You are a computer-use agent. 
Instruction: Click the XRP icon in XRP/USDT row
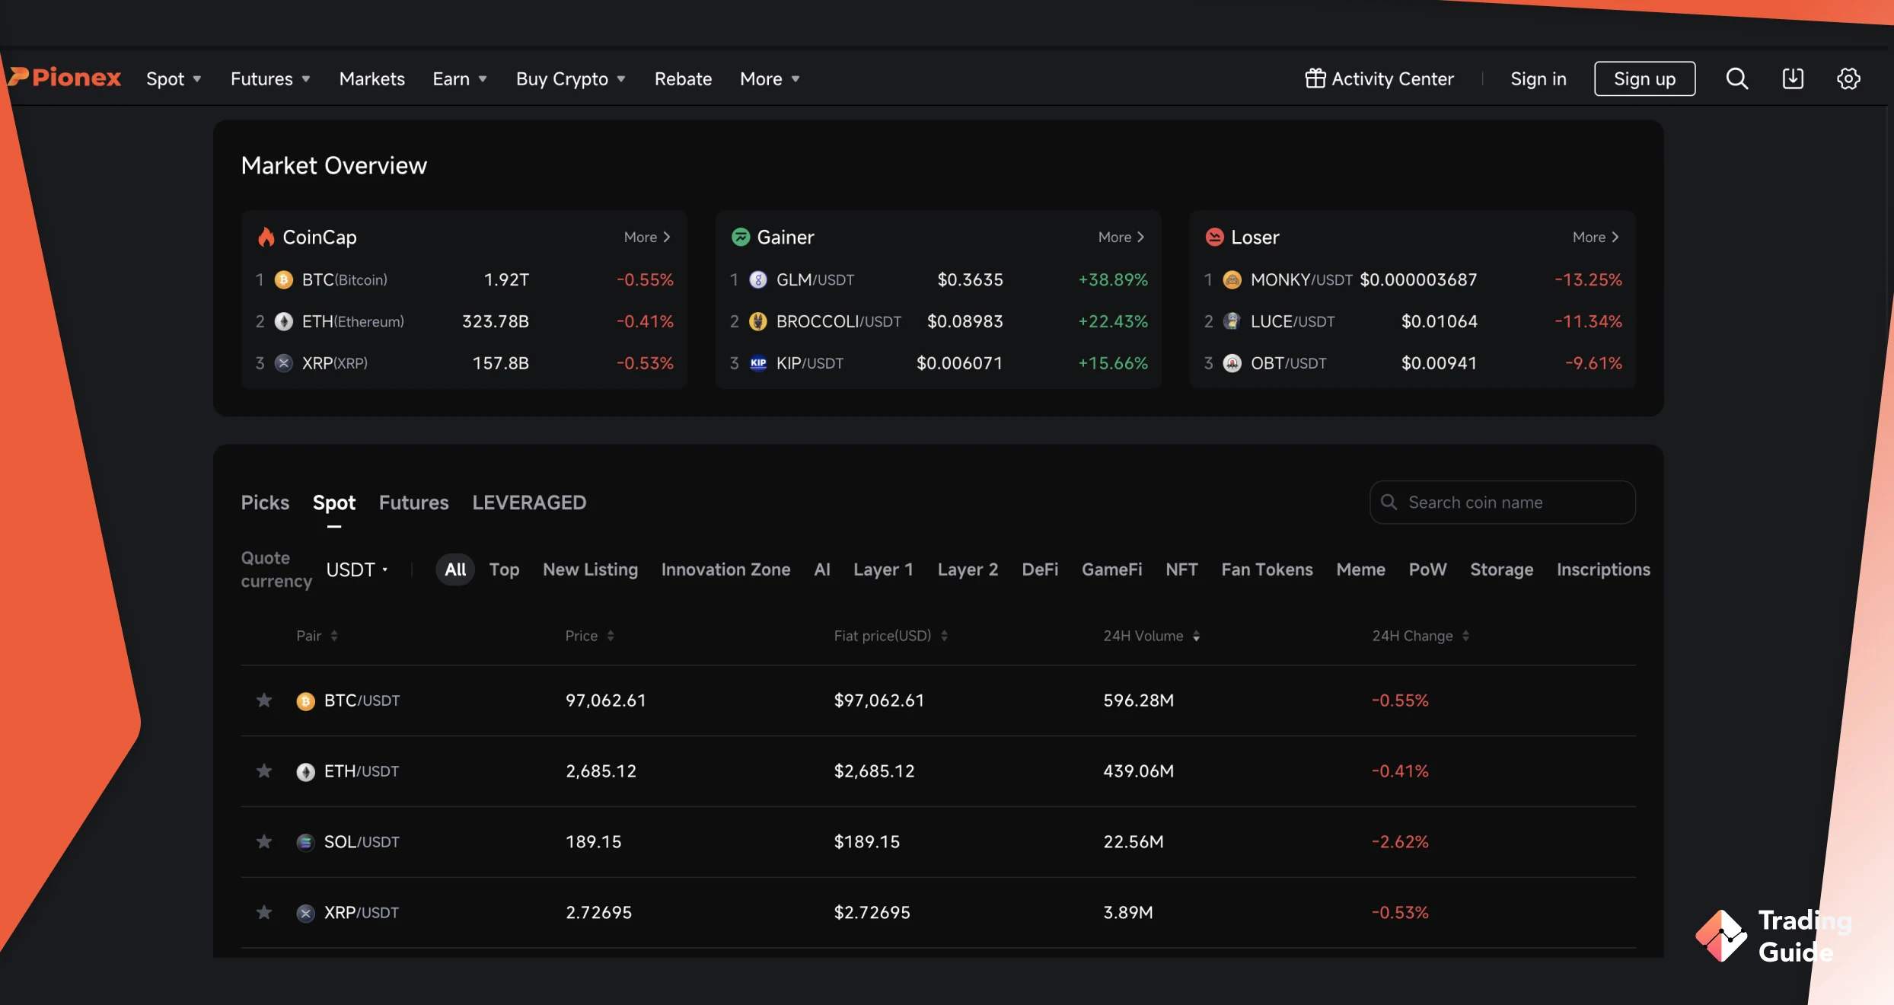click(305, 913)
